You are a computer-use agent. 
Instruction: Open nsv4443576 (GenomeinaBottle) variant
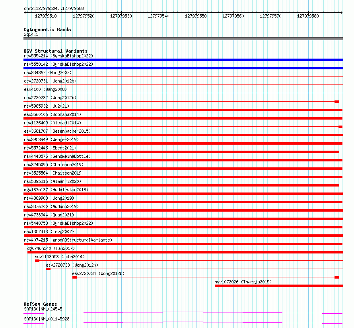(x=57, y=156)
